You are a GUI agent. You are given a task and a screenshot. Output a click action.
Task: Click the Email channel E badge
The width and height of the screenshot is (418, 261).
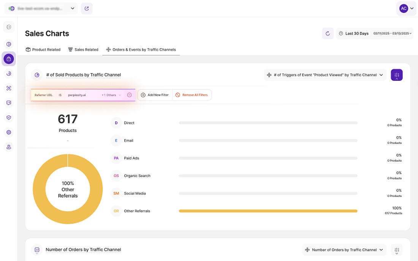[116, 140]
